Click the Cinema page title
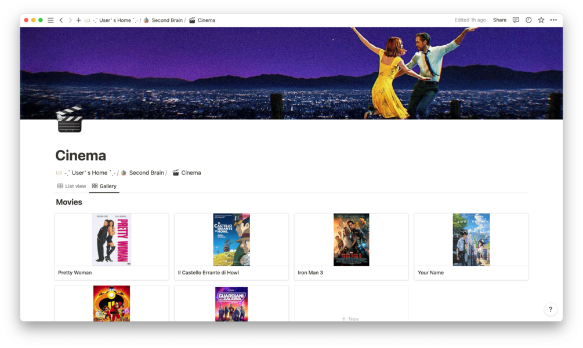Screen dimensions: 583x348 81,155
